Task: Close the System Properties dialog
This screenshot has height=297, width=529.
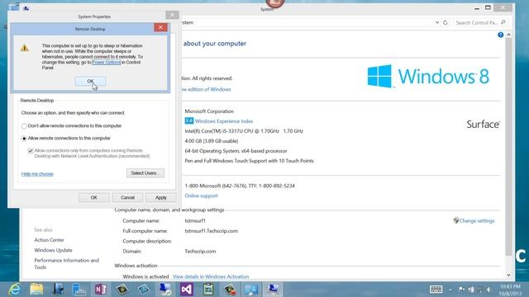Action: 172,15
